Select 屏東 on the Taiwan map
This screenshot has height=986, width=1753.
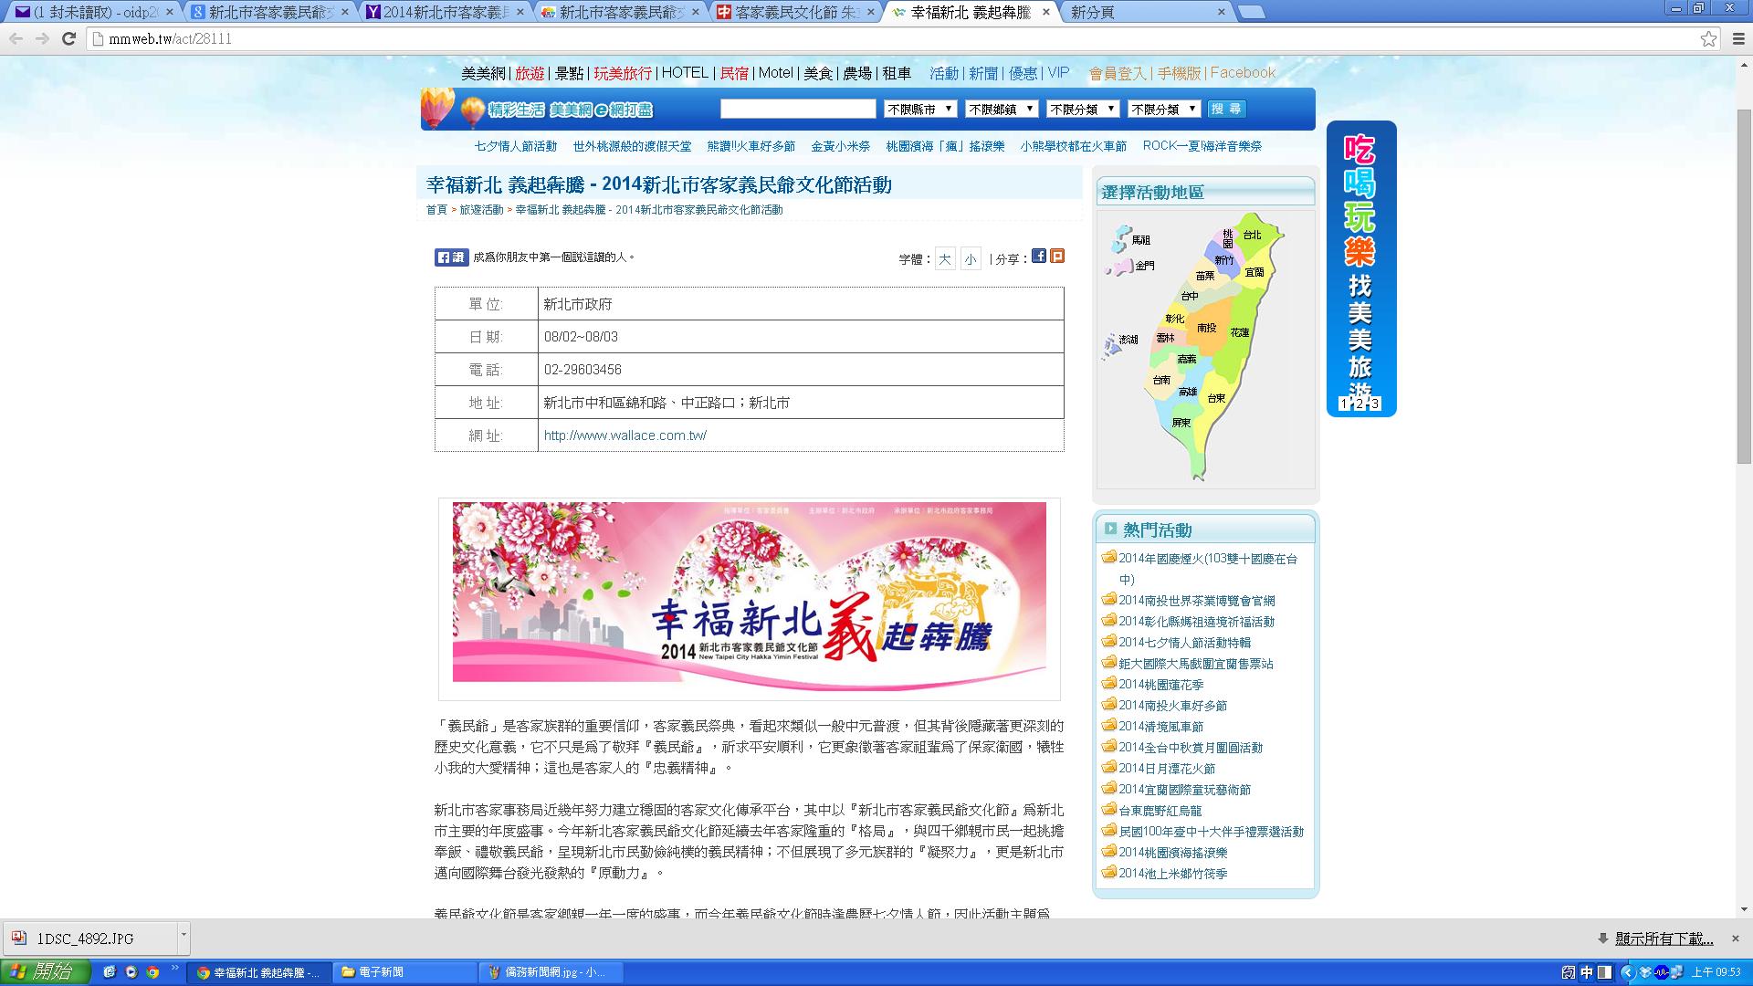[1181, 423]
